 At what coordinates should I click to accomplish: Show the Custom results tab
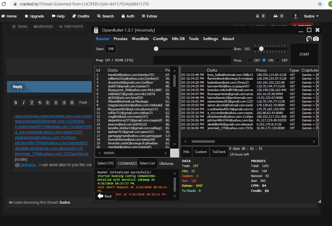(x=201, y=152)
